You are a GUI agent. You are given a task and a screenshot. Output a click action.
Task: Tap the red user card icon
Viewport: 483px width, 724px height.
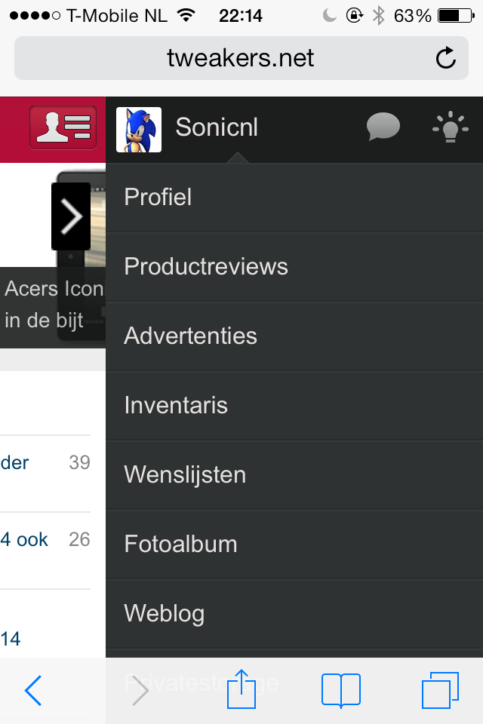coord(63,128)
